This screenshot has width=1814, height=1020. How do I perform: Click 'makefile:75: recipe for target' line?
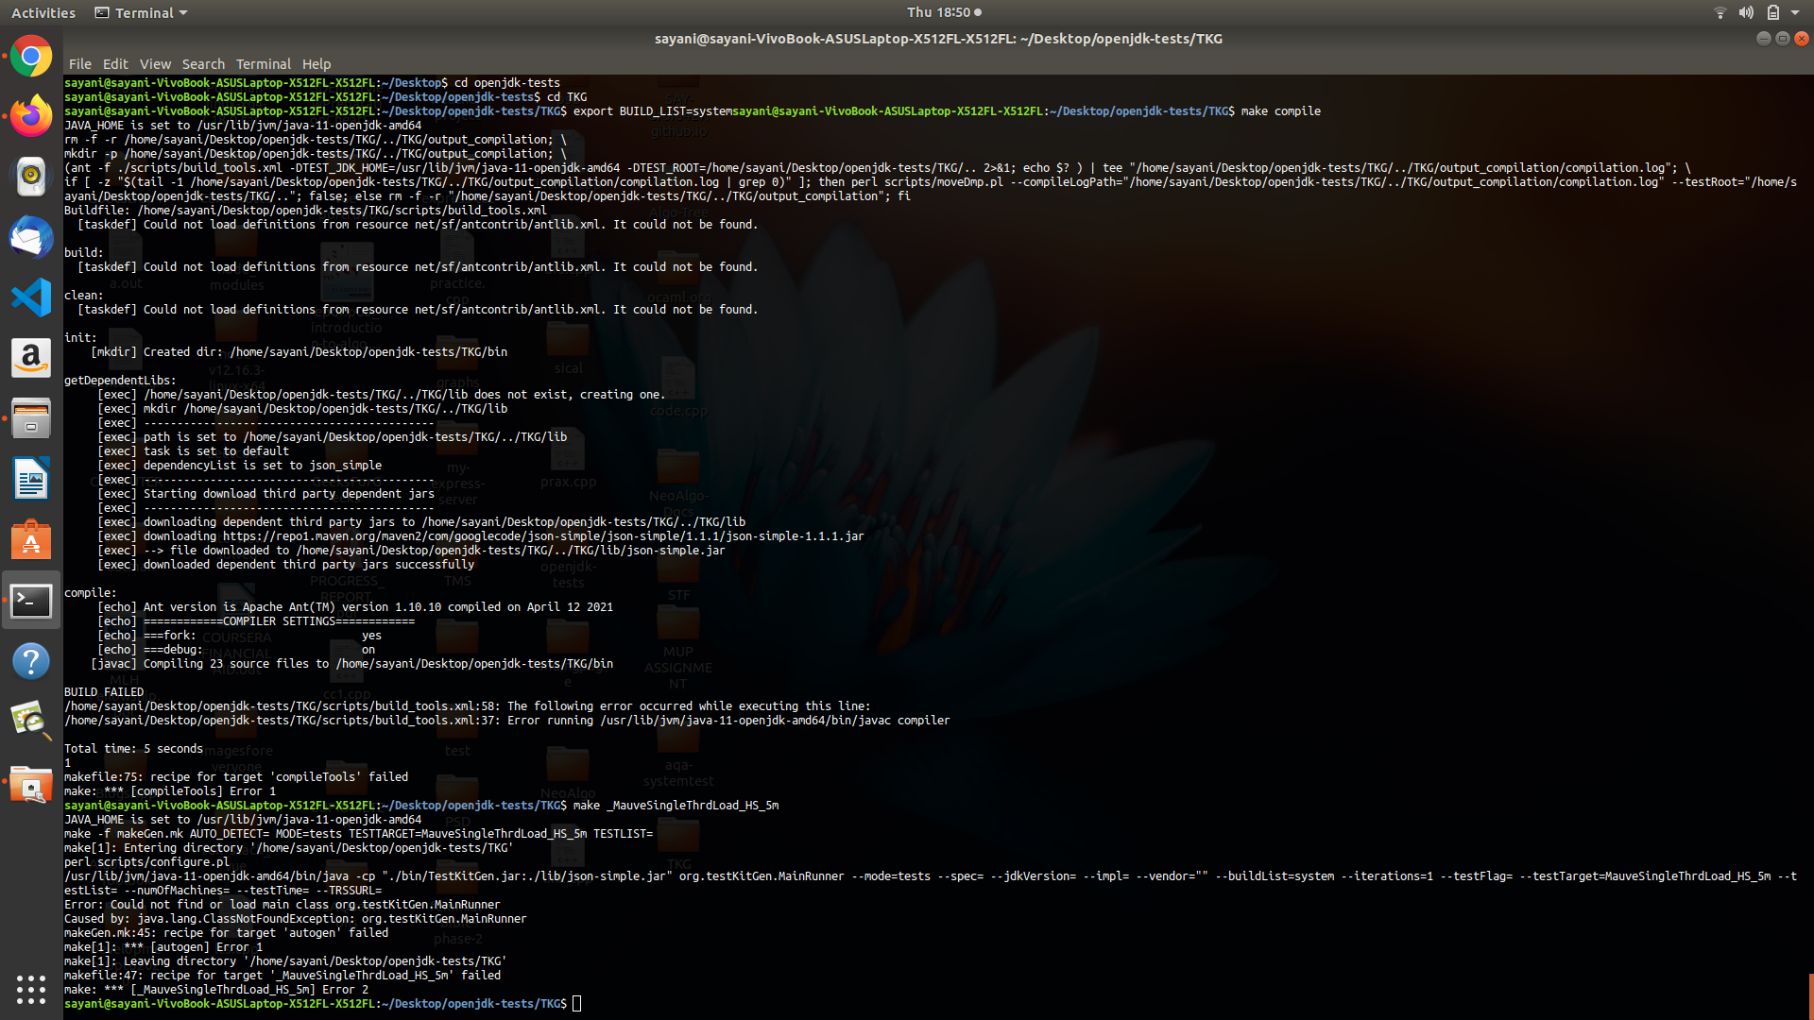pos(236,777)
